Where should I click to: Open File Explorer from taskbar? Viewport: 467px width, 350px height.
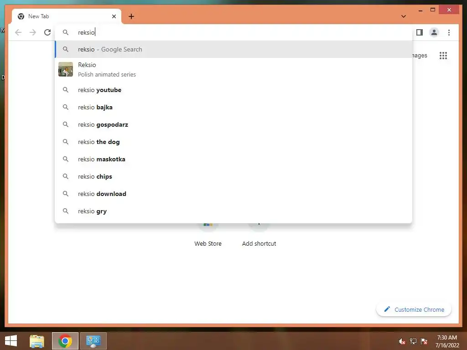(37, 341)
